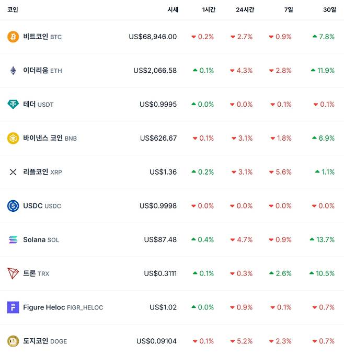Open the 비트코인 BTC coin link

tap(42, 37)
